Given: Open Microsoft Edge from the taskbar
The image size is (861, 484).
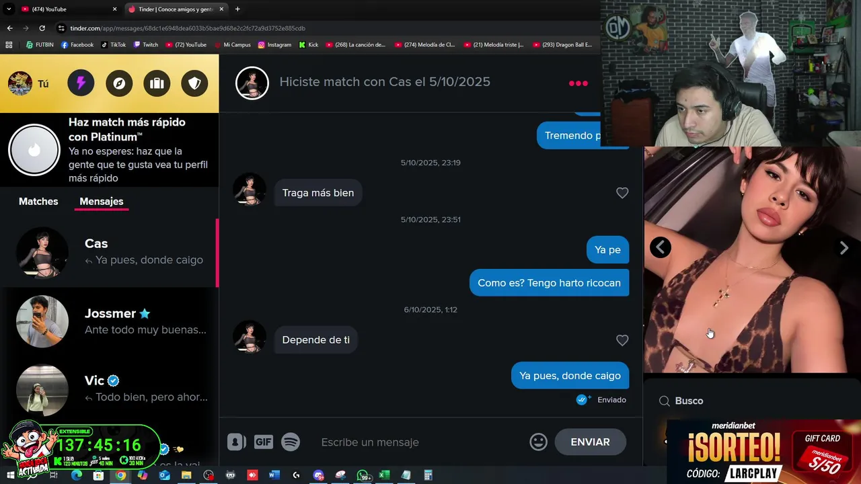Looking at the screenshot, I should [x=76, y=475].
